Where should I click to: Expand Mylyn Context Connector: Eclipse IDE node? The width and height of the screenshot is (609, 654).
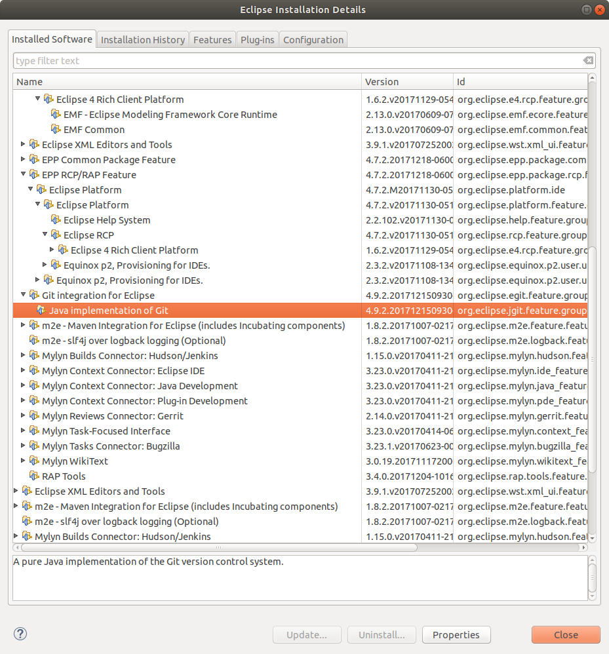pyautogui.click(x=23, y=370)
